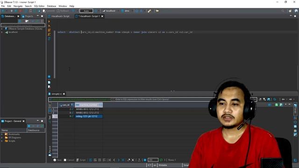Switch results to Grid view

point(50,108)
